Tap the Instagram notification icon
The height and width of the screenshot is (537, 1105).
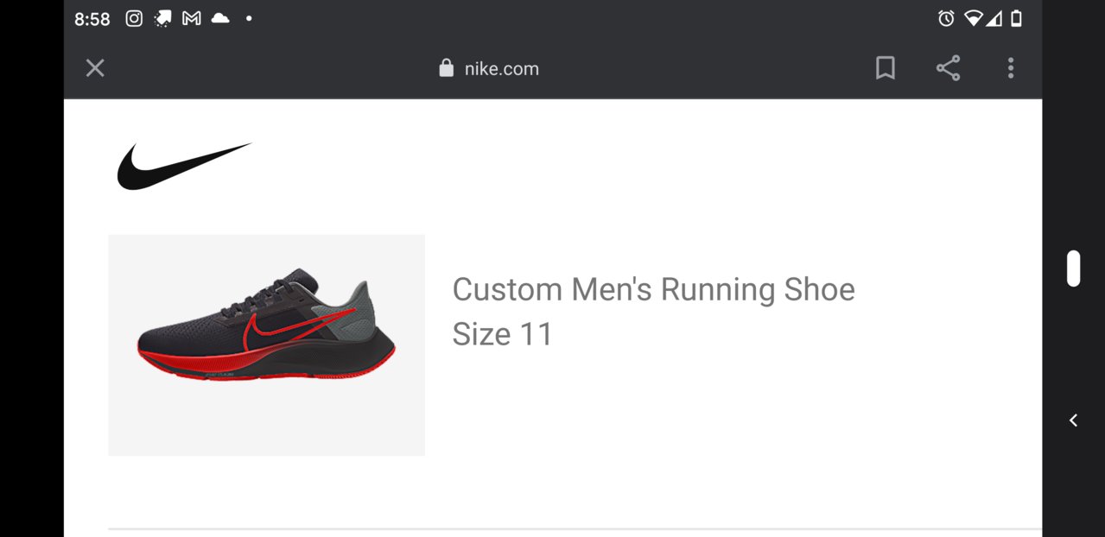134,18
